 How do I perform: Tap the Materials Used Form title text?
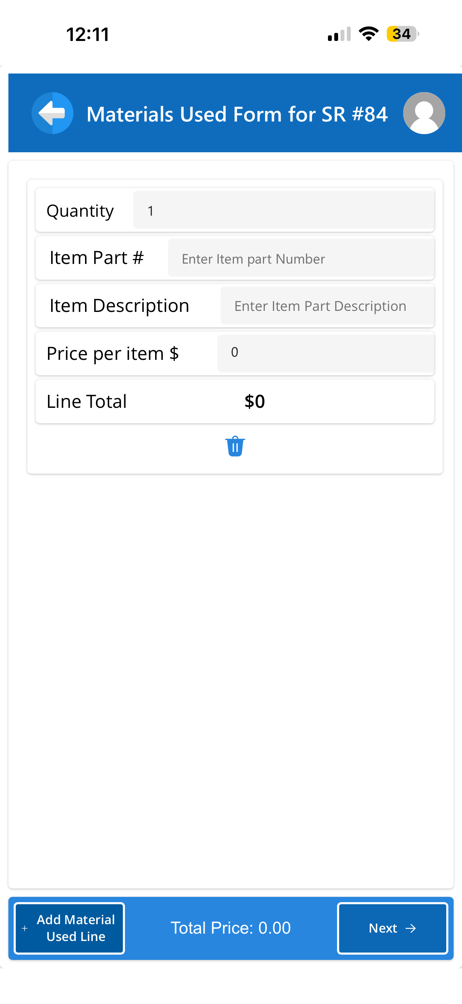[x=237, y=114]
